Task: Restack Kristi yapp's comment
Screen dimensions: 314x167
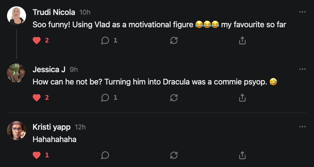Action: (174, 155)
